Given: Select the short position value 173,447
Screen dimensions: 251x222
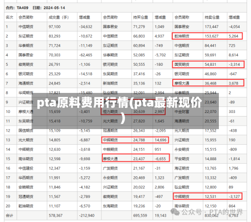Looking at the screenshot, I should [x=211, y=27].
